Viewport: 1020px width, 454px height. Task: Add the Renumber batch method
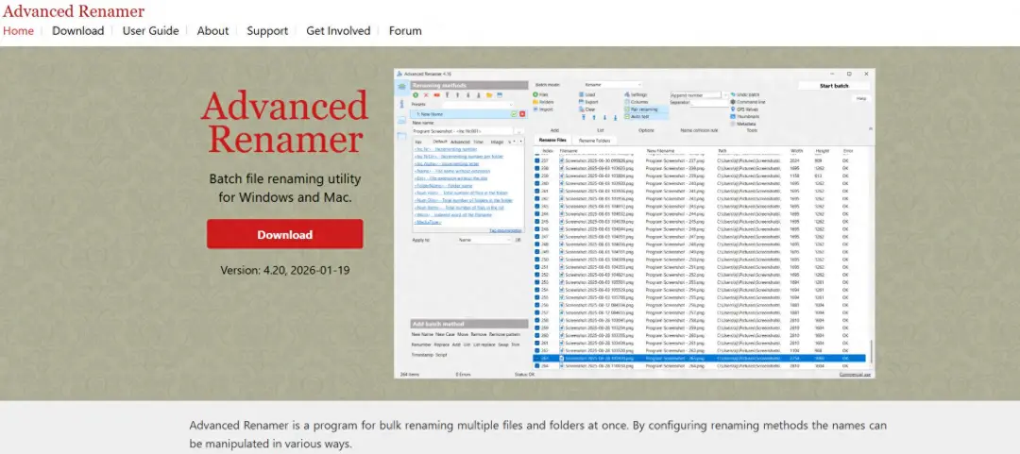pos(421,345)
